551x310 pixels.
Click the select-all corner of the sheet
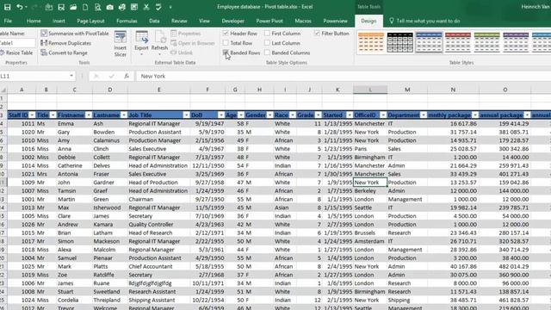(x=3, y=90)
